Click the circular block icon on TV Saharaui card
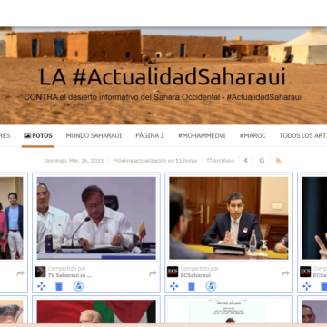 point(78,286)
